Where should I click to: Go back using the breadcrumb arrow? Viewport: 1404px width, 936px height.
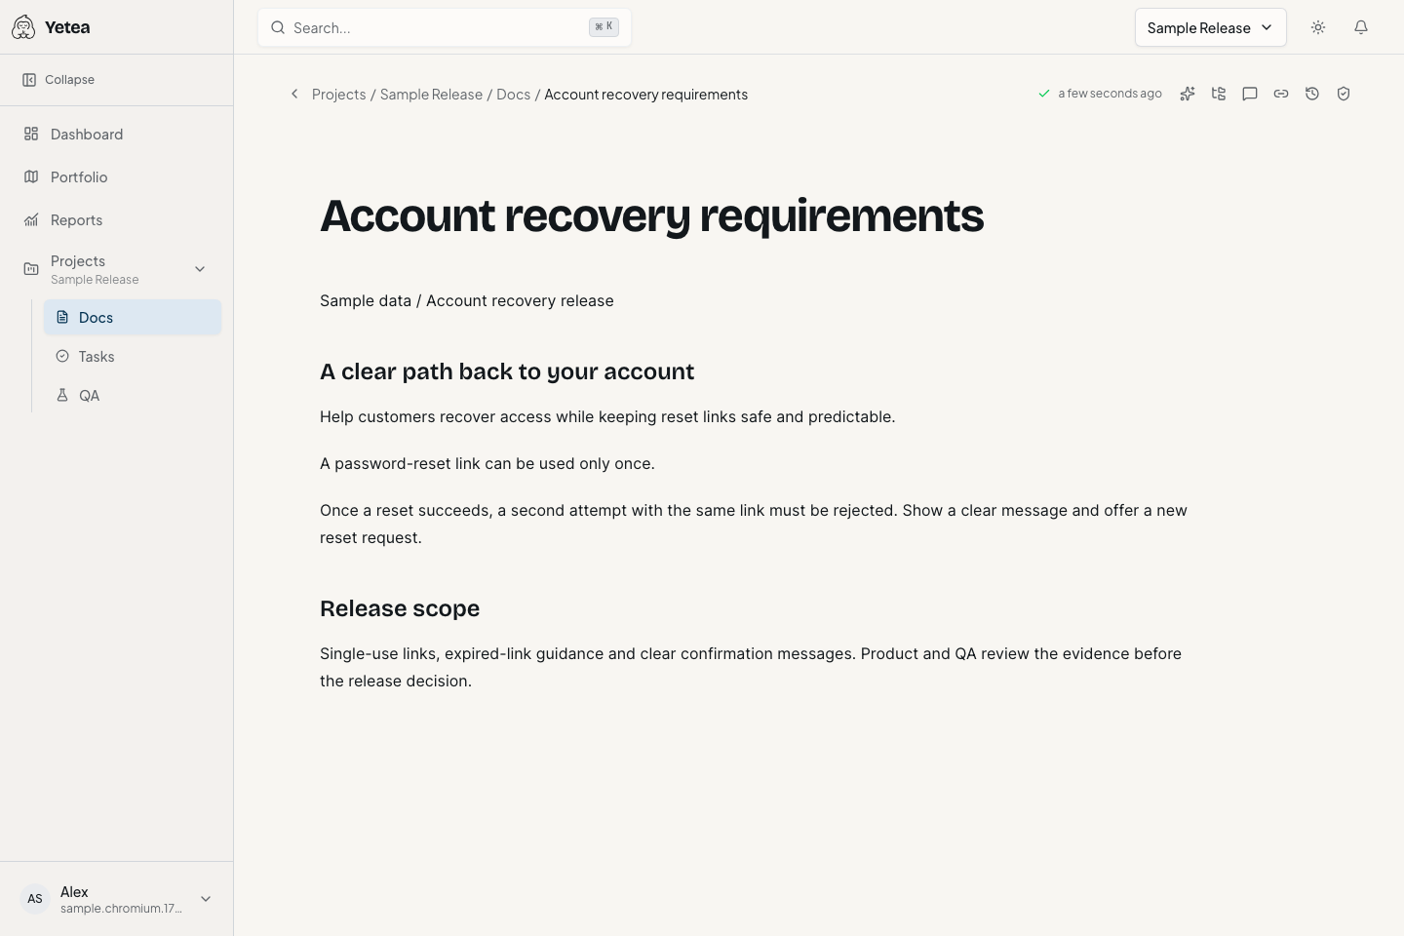[x=294, y=94]
